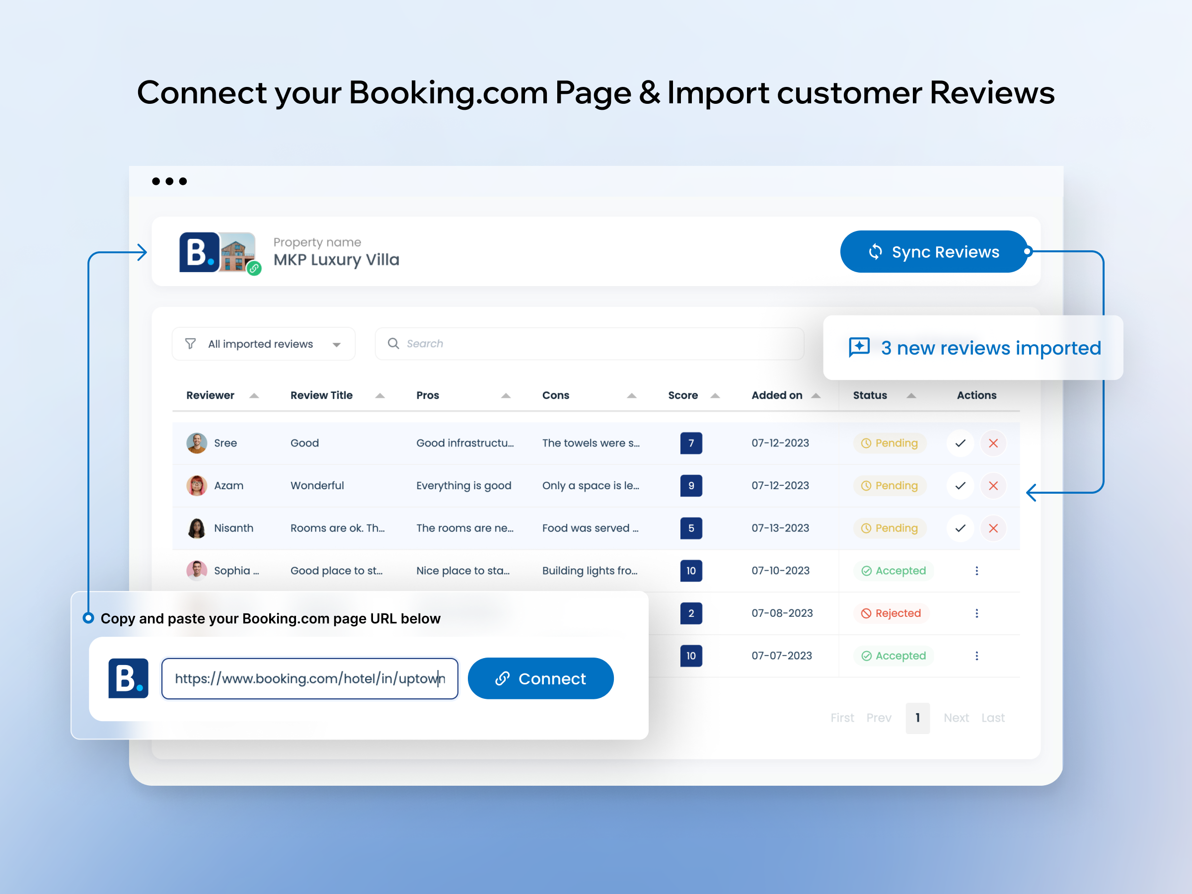Go to First page
Viewport: 1192px width, 894px height.
(842, 718)
